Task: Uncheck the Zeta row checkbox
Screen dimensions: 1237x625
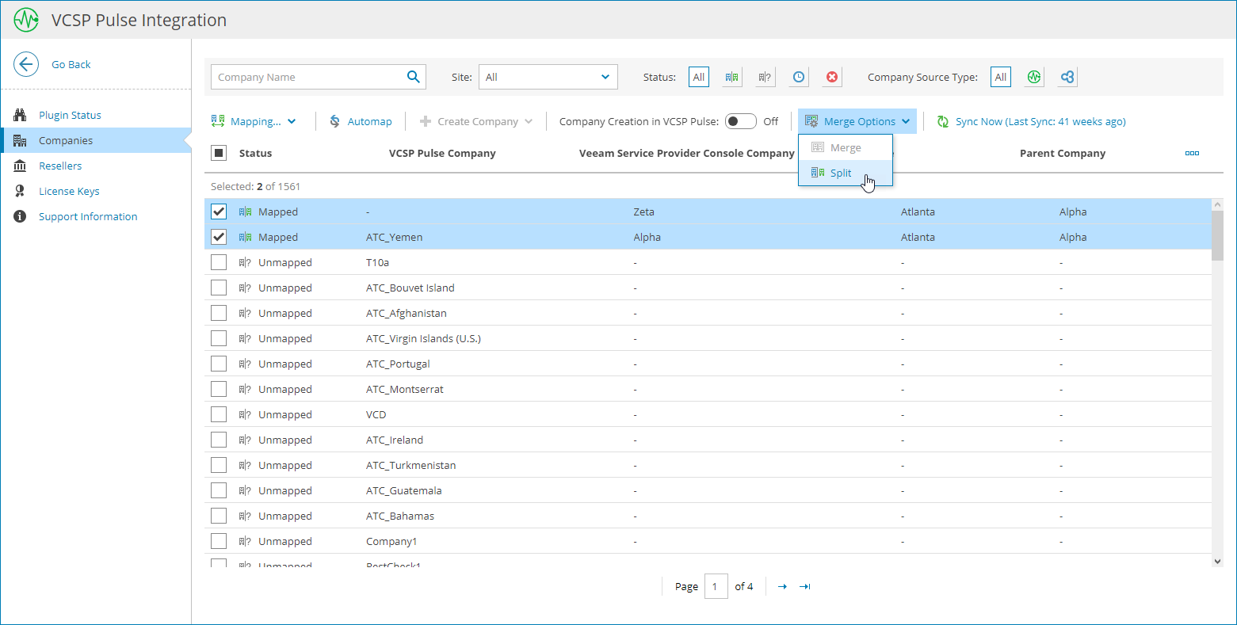Action: pyautogui.click(x=219, y=212)
